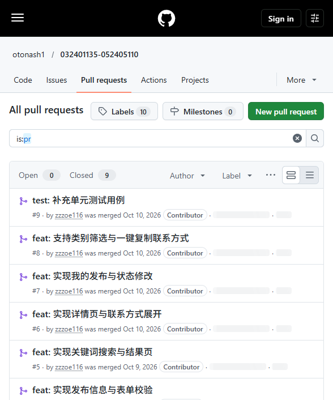Screen dimensions: 333x400
Task: Click merged icon of PR #6
Action: [x=23, y=315]
